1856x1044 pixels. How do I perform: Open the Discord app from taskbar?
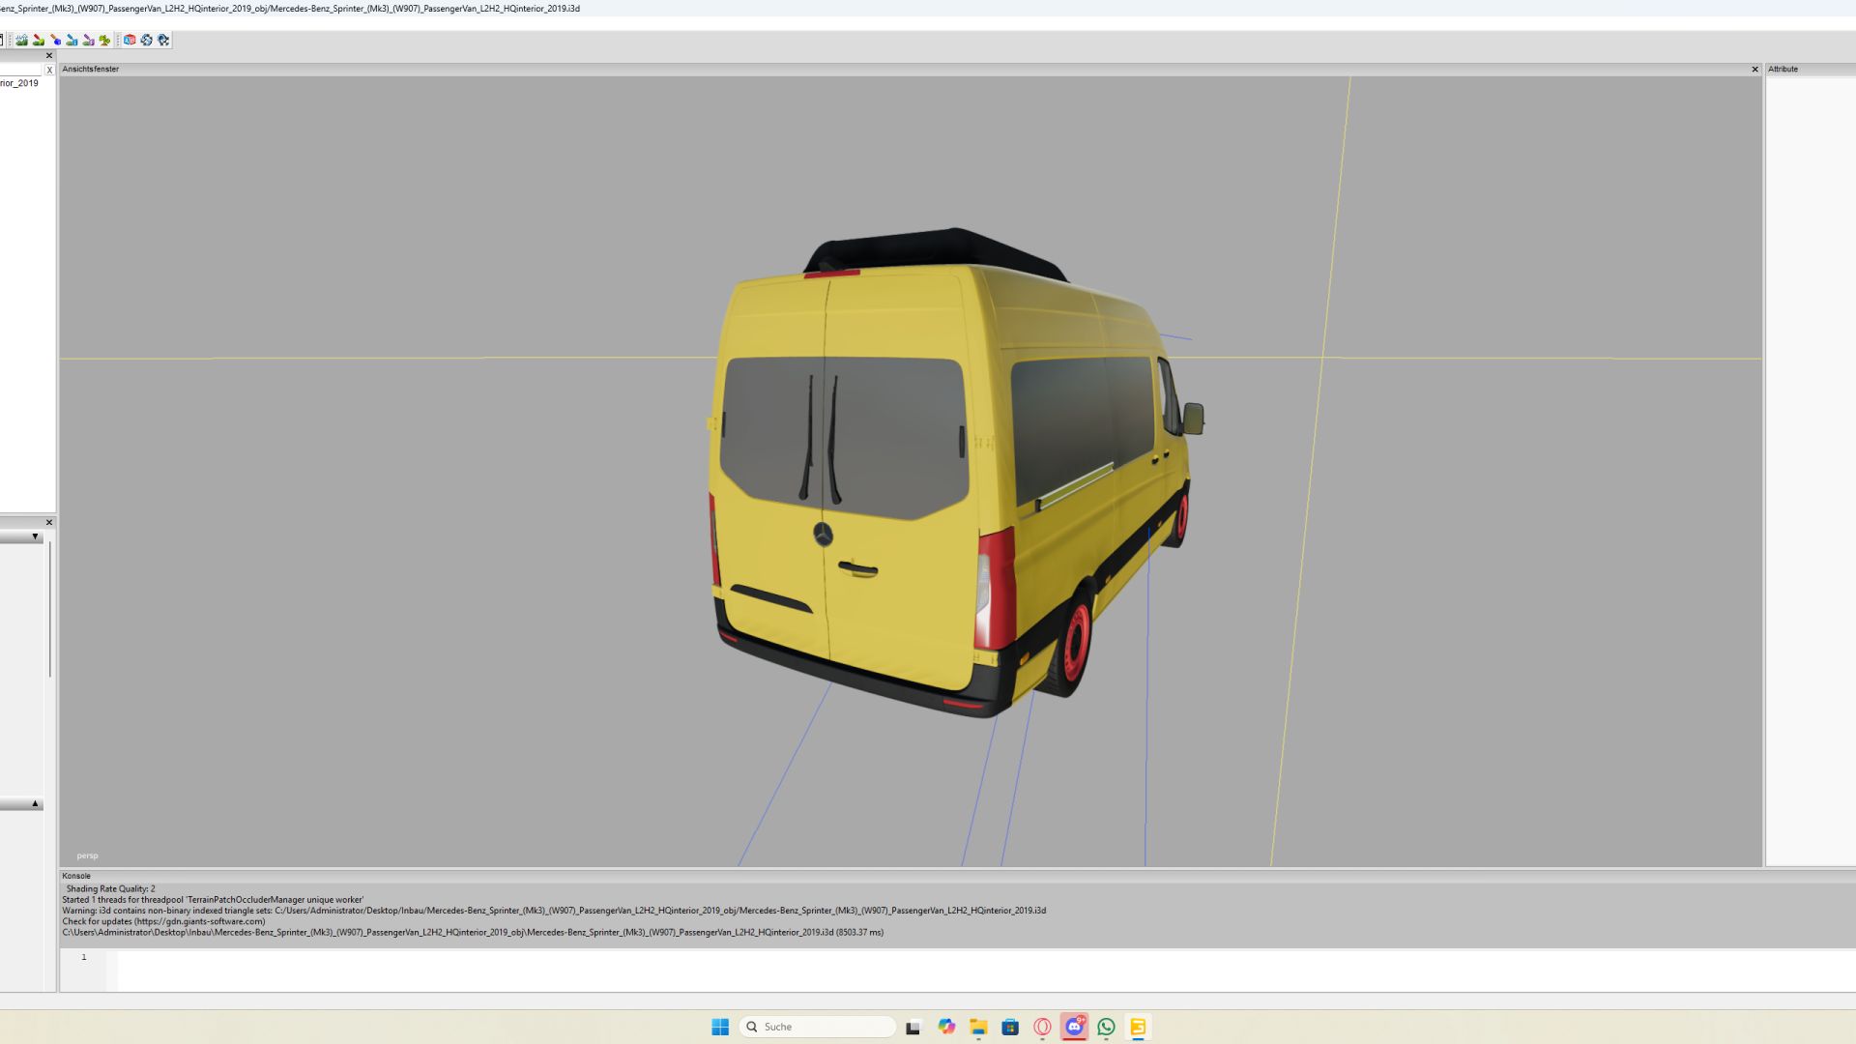point(1074,1027)
